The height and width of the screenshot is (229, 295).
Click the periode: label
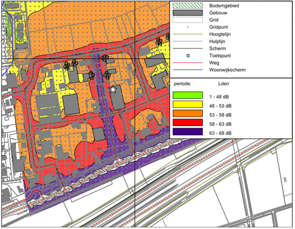[182, 84]
